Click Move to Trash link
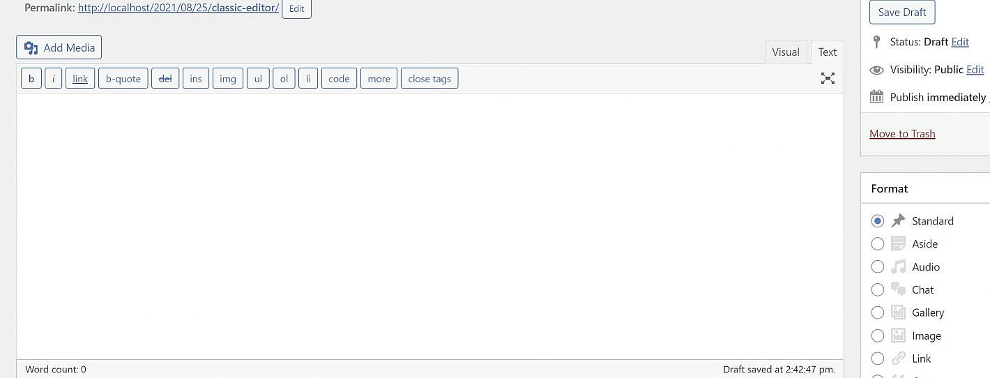The image size is (990, 378). [x=902, y=134]
